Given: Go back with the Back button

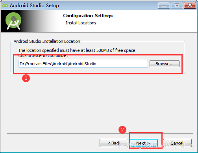Looking at the screenshot, I should click(114, 143).
